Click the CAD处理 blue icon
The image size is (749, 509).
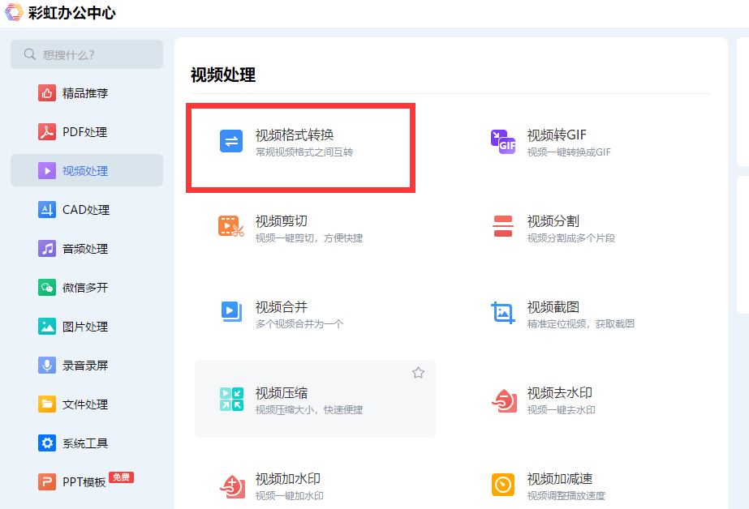tap(47, 209)
